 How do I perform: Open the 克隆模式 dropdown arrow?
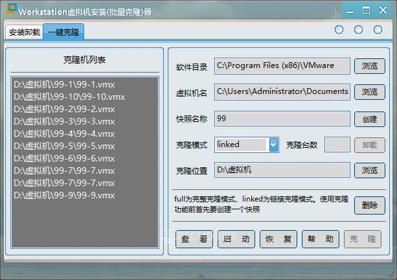click(273, 145)
